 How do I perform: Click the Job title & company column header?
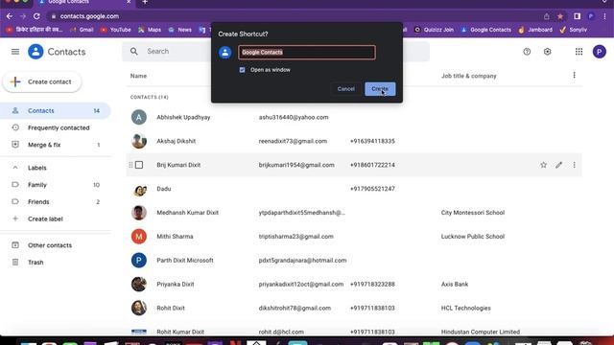[x=469, y=76]
